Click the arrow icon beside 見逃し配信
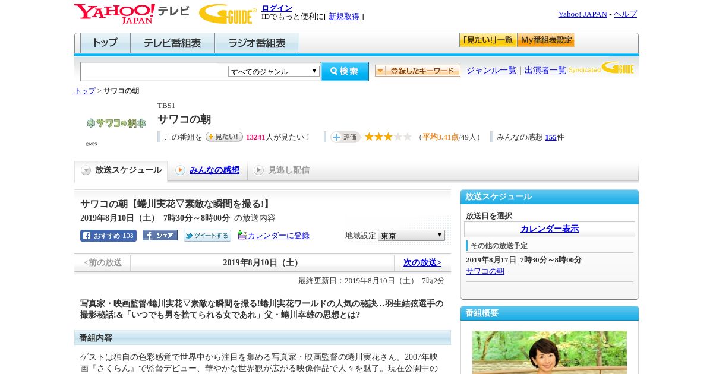713x374 pixels. click(258, 170)
